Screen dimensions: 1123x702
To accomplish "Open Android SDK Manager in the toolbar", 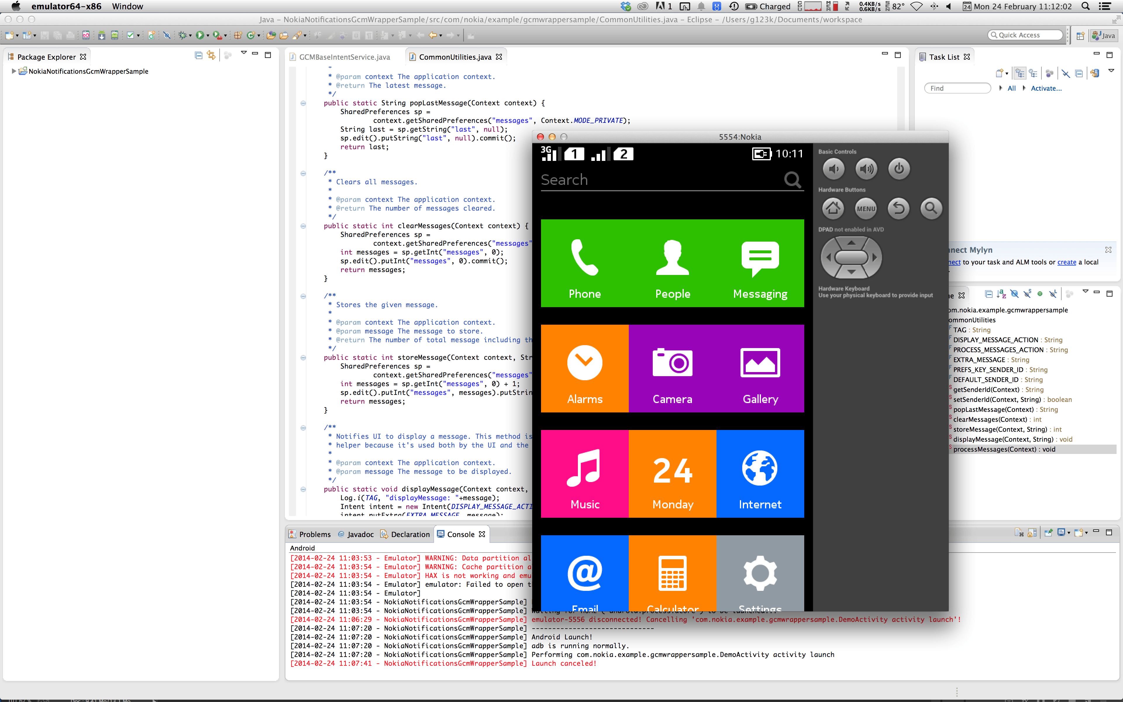I will pyautogui.click(x=102, y=35).
